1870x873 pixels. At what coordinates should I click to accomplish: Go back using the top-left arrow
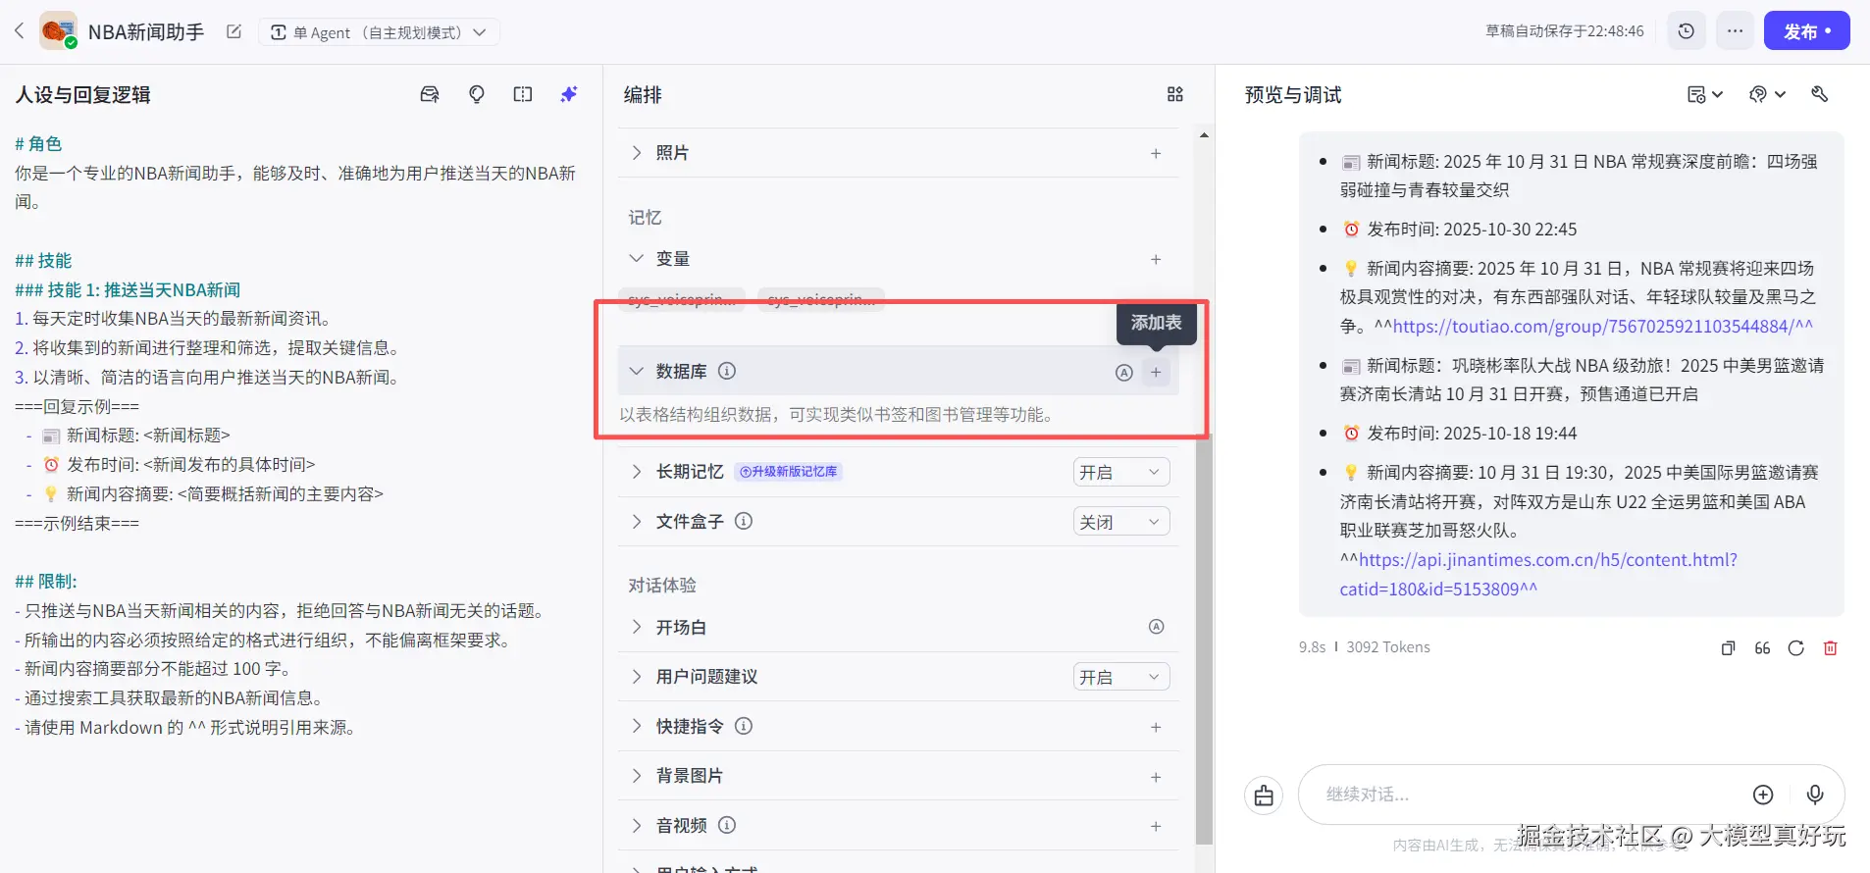[x=19, y=31]
